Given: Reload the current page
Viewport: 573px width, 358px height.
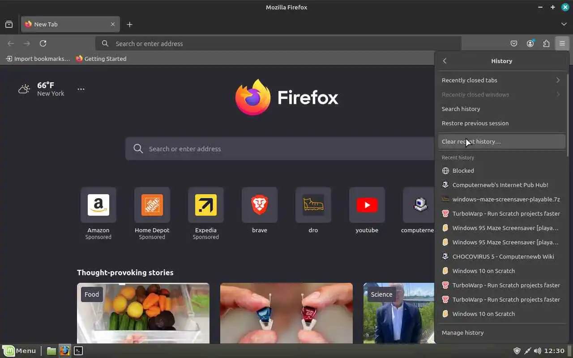Looking at the screenshot, I should pyautogui.click(x=43, y=43).
